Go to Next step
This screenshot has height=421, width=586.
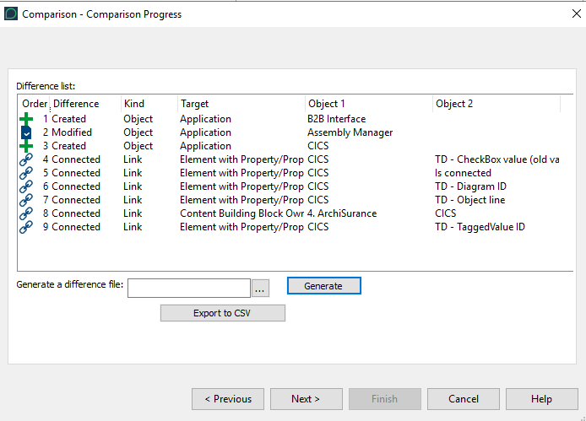pyautogui.click(x=306, y=399)
